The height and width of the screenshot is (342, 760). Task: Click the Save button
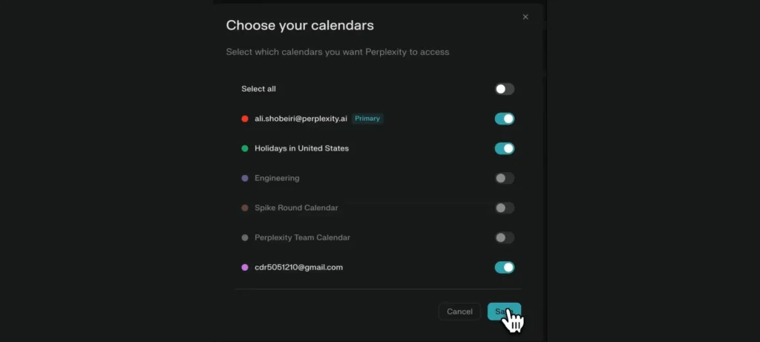503,312
